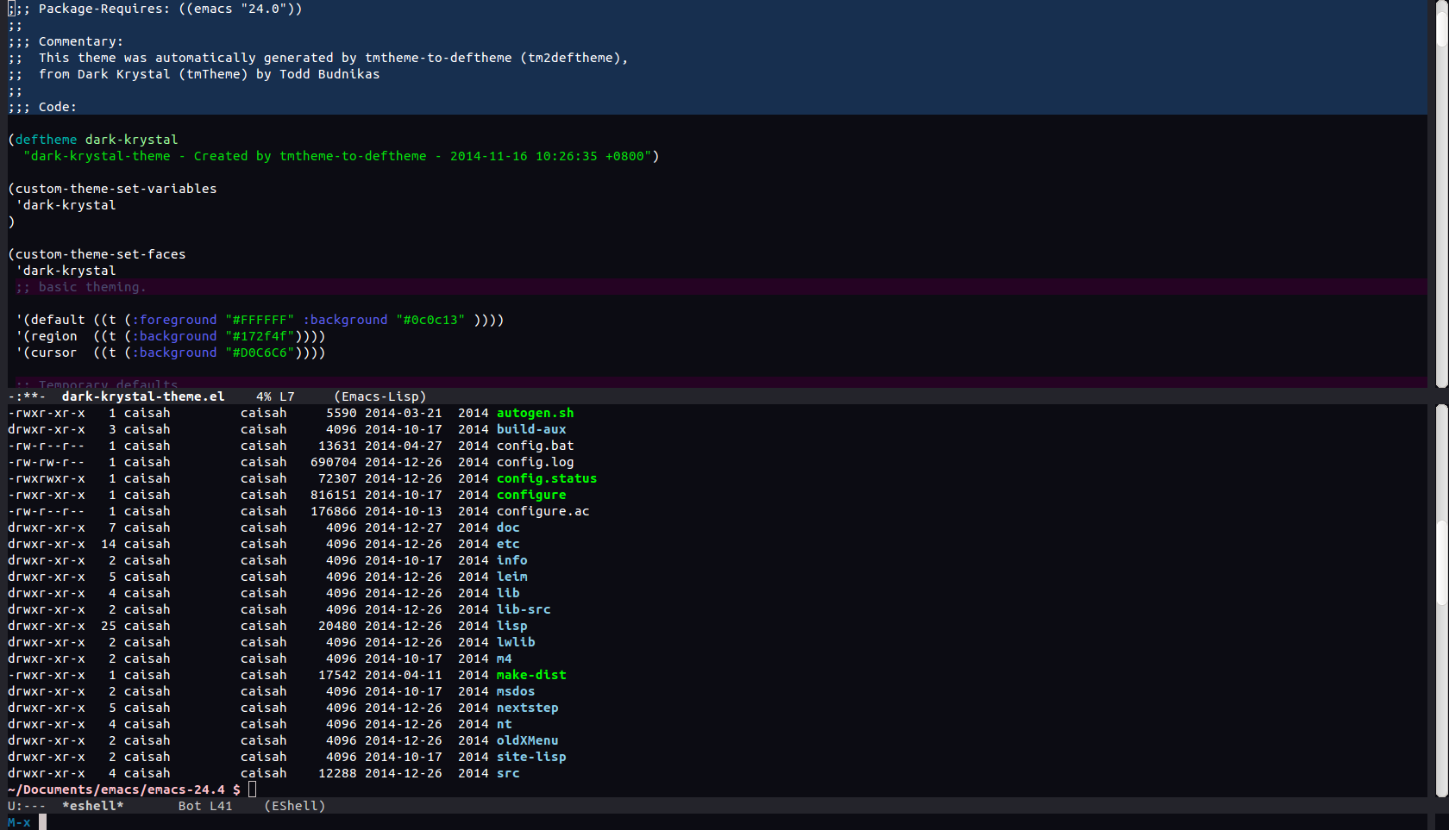Select config.log in the listing

tap(535, 462)
